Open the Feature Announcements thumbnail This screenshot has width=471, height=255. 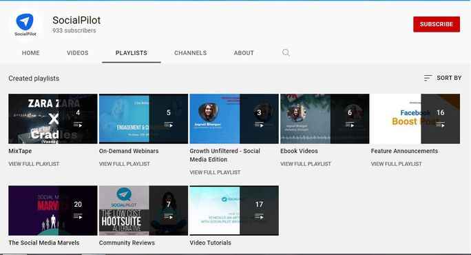415,119
